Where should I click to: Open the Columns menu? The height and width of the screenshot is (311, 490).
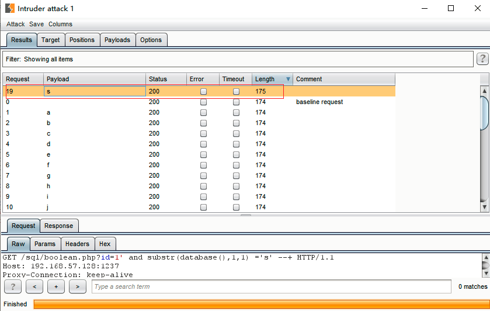pos(60,24)
